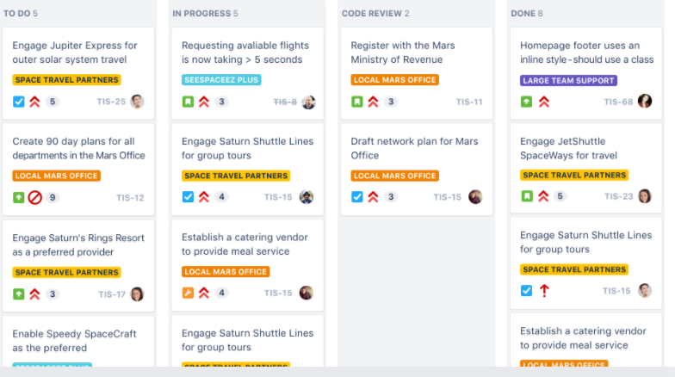
Task: Click blue checkbox on Draft network plan card
Action: 356,197
